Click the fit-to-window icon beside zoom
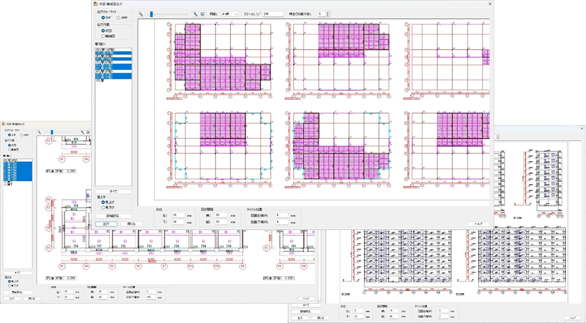This screenshot has height=323, width=586. (x=202, y=13)
